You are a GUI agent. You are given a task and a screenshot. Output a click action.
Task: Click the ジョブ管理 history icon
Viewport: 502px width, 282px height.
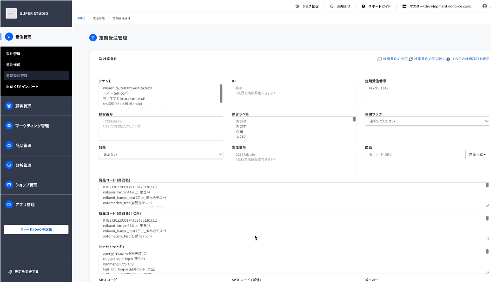(297, 6)
